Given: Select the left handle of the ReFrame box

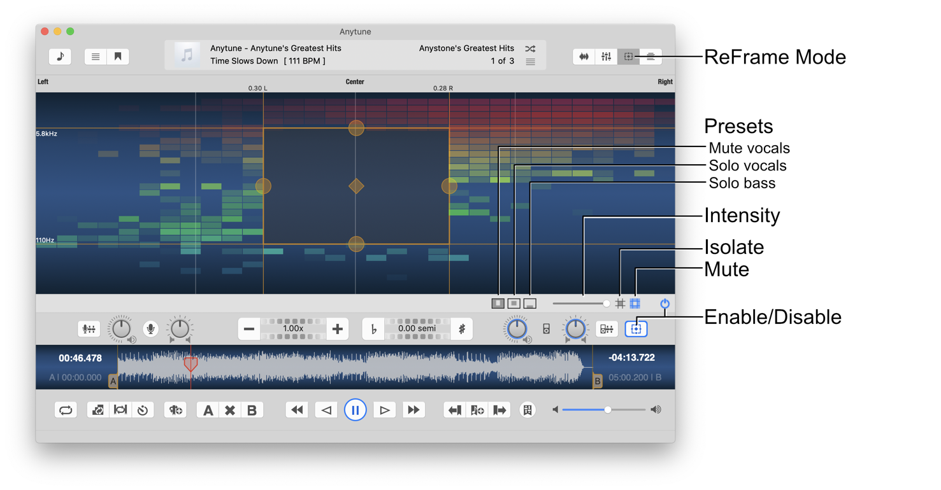Looking at the screenshot, I should click(263, 186).
